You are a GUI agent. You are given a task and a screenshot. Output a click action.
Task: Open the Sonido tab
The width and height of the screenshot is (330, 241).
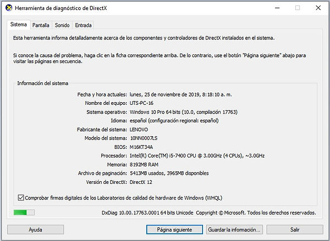click(x=62, y=25)
